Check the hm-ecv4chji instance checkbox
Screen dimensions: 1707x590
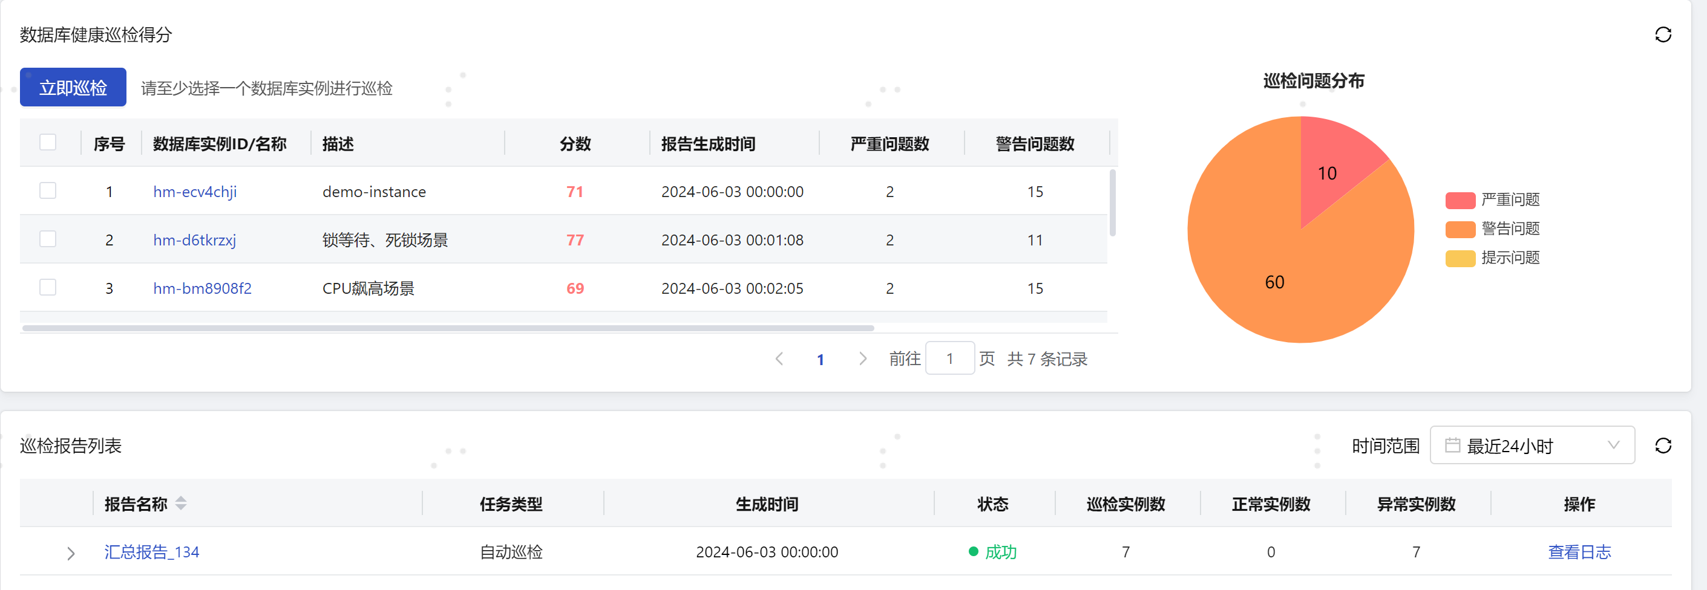coord(47,190)
